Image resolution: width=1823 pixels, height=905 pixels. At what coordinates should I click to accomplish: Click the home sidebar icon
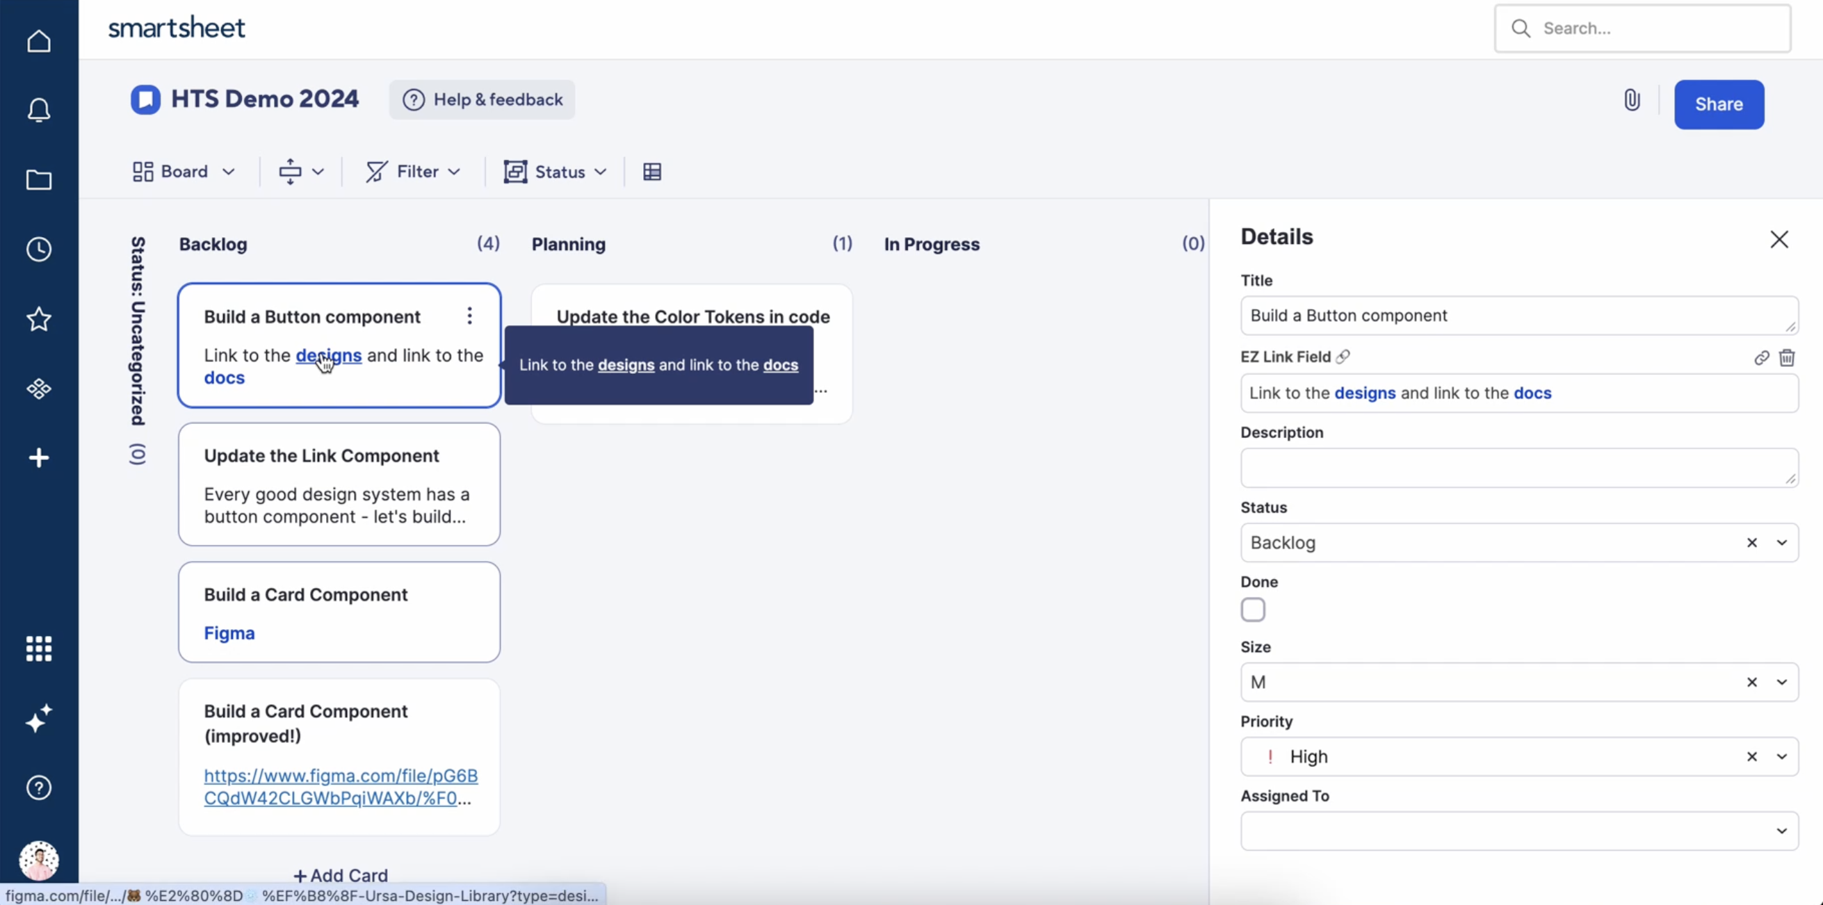[38, 40]
